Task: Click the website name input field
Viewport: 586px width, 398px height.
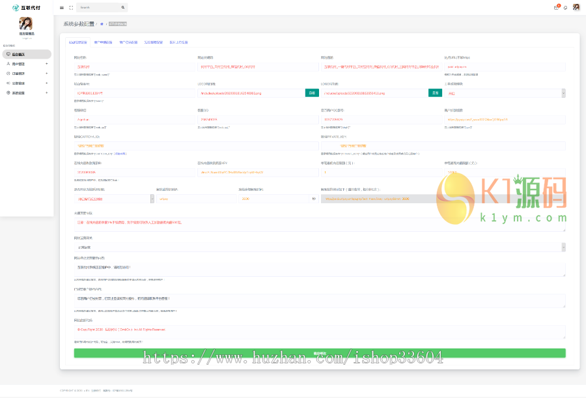Action: 133,66
